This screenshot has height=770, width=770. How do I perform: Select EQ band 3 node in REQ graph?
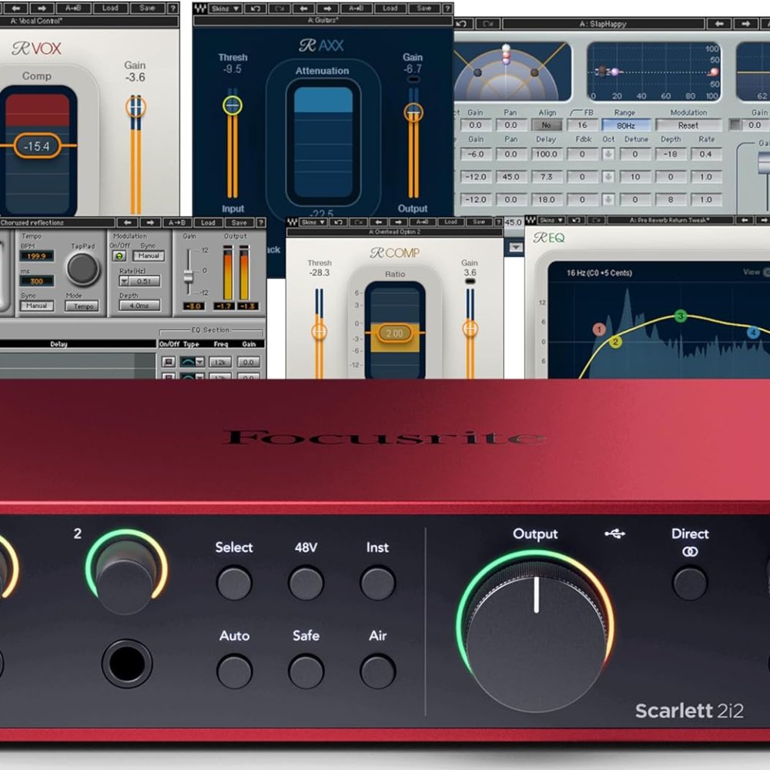[x=680, y=315]
